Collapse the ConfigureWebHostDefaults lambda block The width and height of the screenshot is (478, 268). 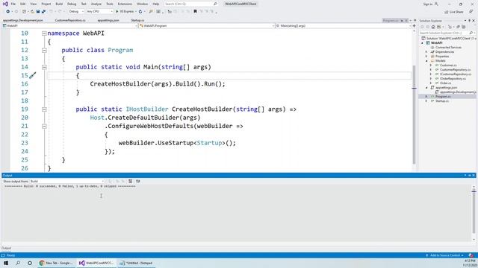tap(44, 126)
